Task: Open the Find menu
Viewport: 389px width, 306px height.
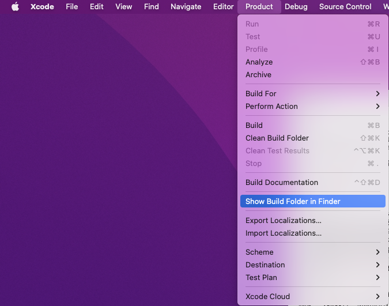Action: coord(152,7)
